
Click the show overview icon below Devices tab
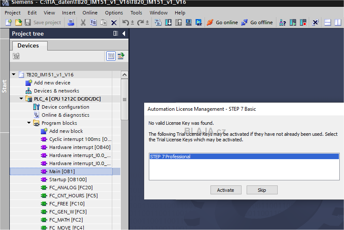pyautogui.click(x=16, y=56)
